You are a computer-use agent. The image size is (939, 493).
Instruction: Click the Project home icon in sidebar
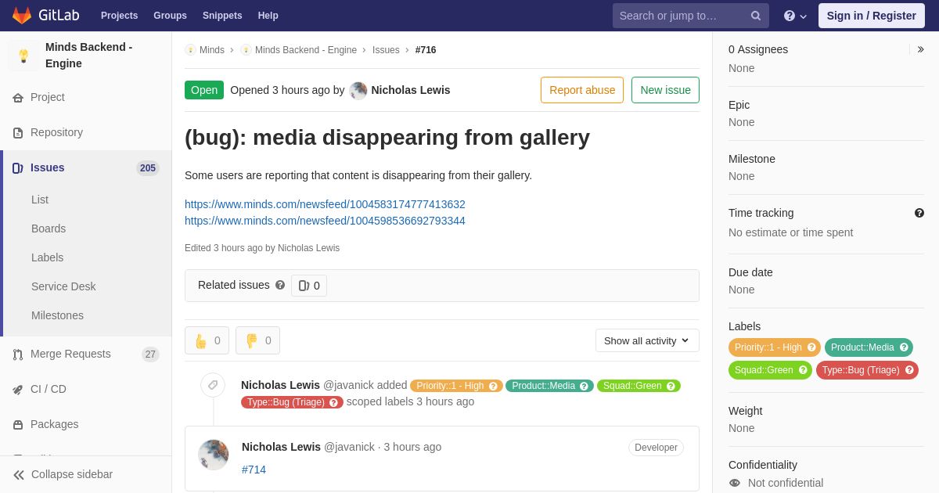[18, 98]
